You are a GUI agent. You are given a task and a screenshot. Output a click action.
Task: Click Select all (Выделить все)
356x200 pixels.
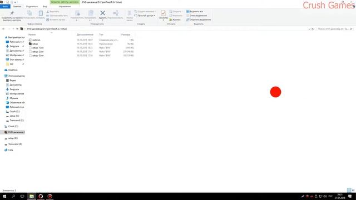pyautogui.click(x=195, y=12)
